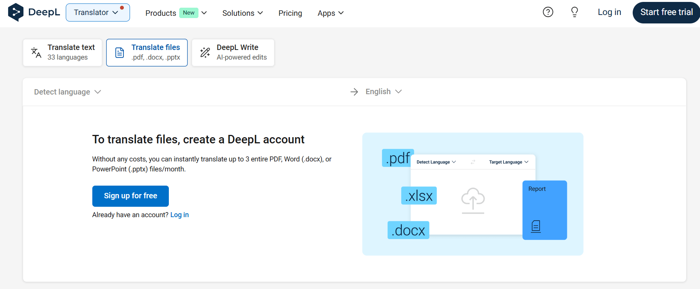The image size is (700, 289).
Task: Click the text '33 languages'
Action: click(68, 57)
